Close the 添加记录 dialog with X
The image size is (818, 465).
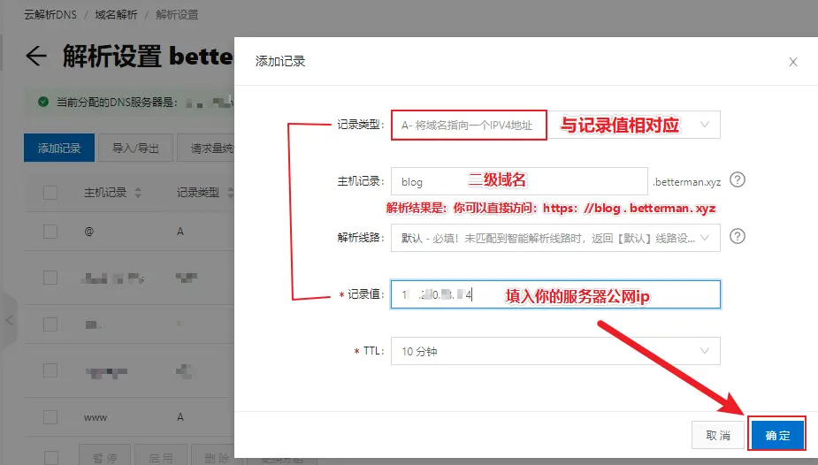tap(793, 62)
